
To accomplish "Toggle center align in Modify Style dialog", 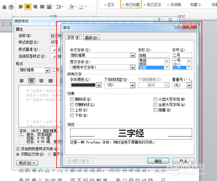I will (x=31, y=81).
